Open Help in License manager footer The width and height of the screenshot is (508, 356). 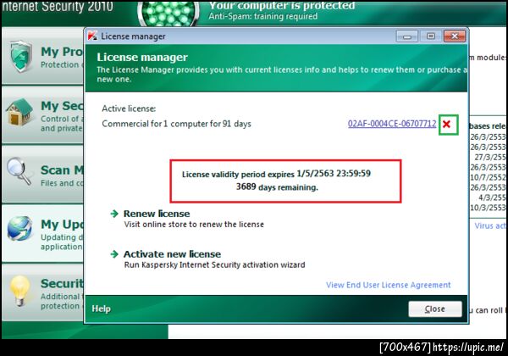101,309
